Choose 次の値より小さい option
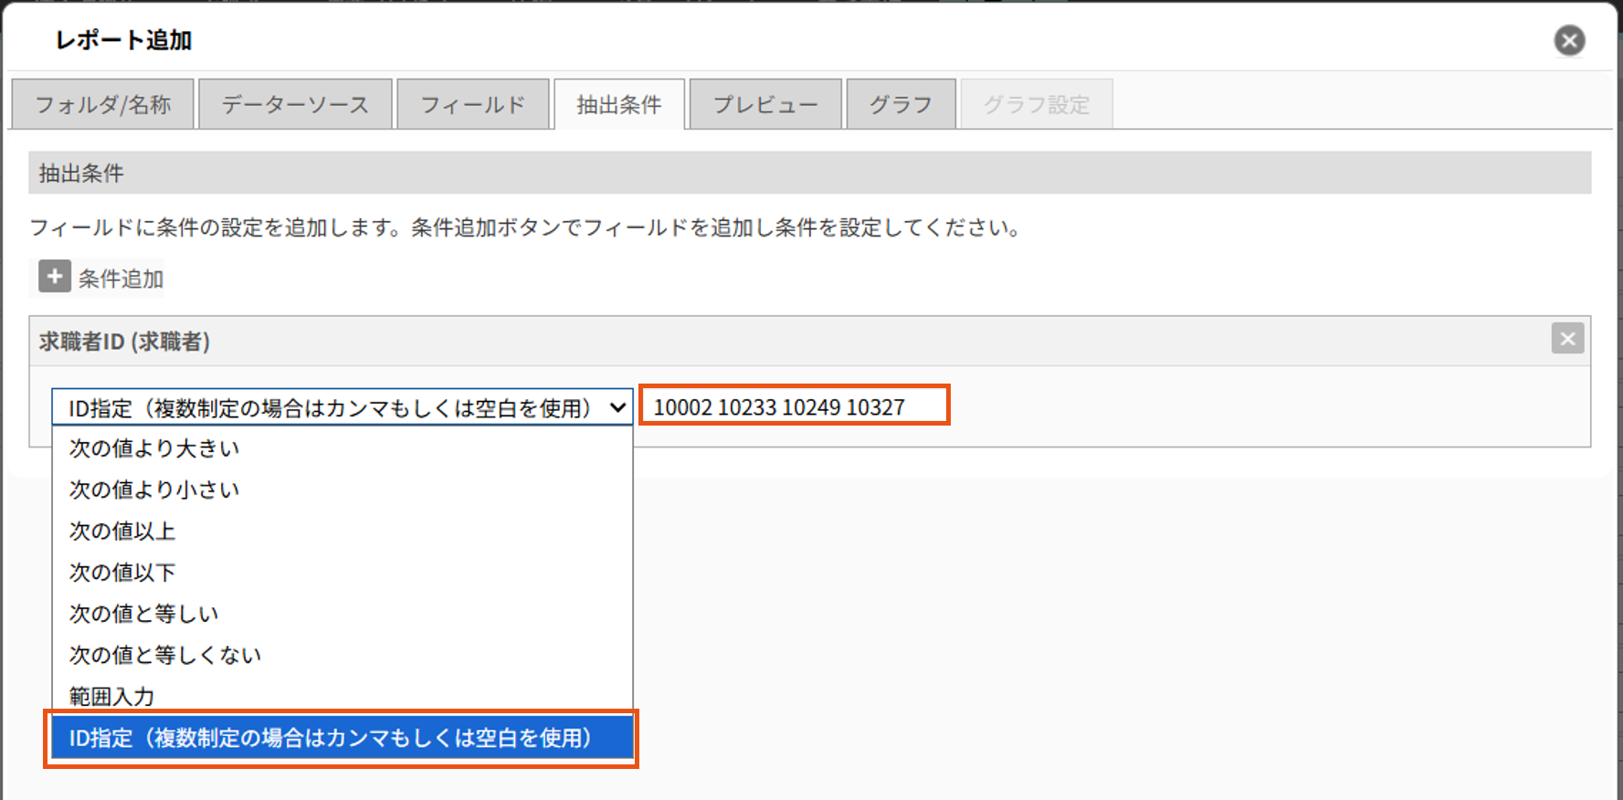Screen dimensions: 1623x800 click(x=343, y=489)
